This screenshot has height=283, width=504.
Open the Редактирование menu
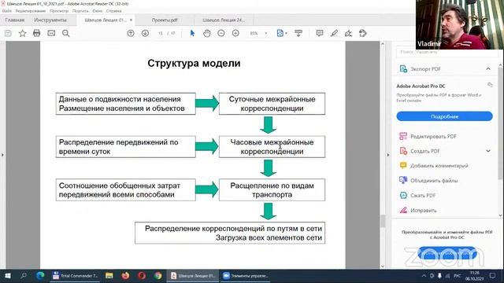31,11
